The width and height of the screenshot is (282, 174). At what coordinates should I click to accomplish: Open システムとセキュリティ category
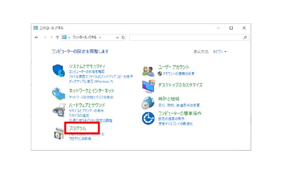(x=87, y=66)
